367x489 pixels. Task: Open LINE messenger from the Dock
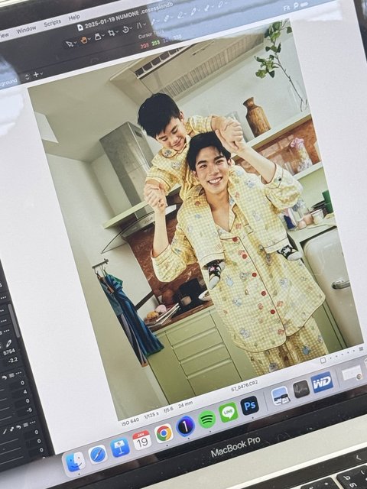(229, 413)
